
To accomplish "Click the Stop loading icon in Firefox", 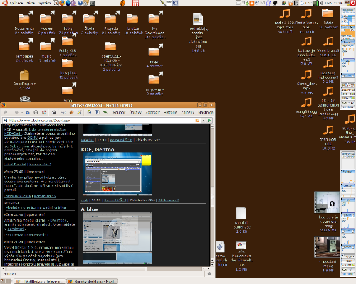I will [36, 112].
